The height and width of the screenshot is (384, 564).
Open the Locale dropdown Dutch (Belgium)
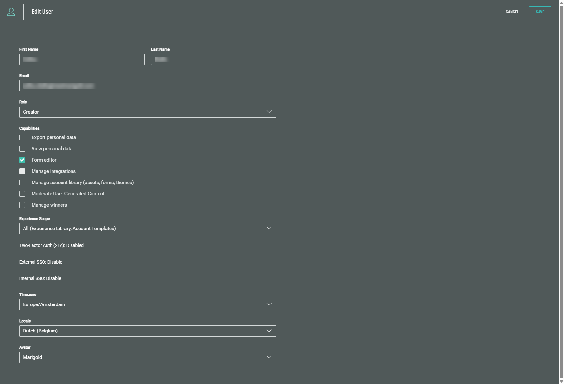(148, 331)
